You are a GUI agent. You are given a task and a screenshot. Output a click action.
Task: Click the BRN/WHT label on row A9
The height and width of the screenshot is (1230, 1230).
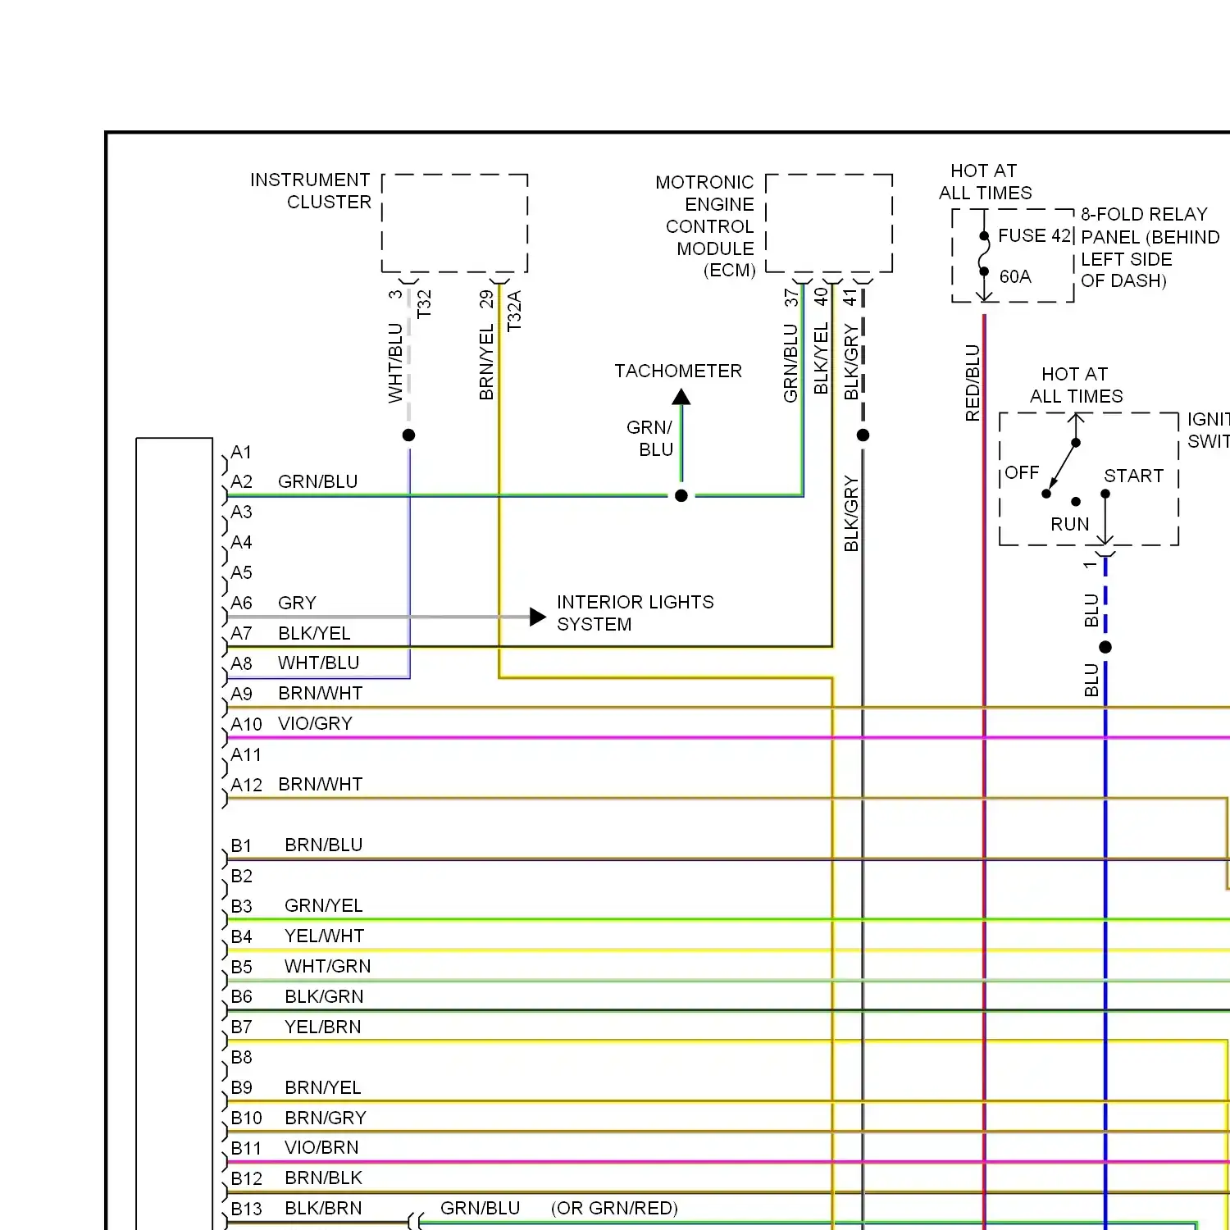point(321,694)
